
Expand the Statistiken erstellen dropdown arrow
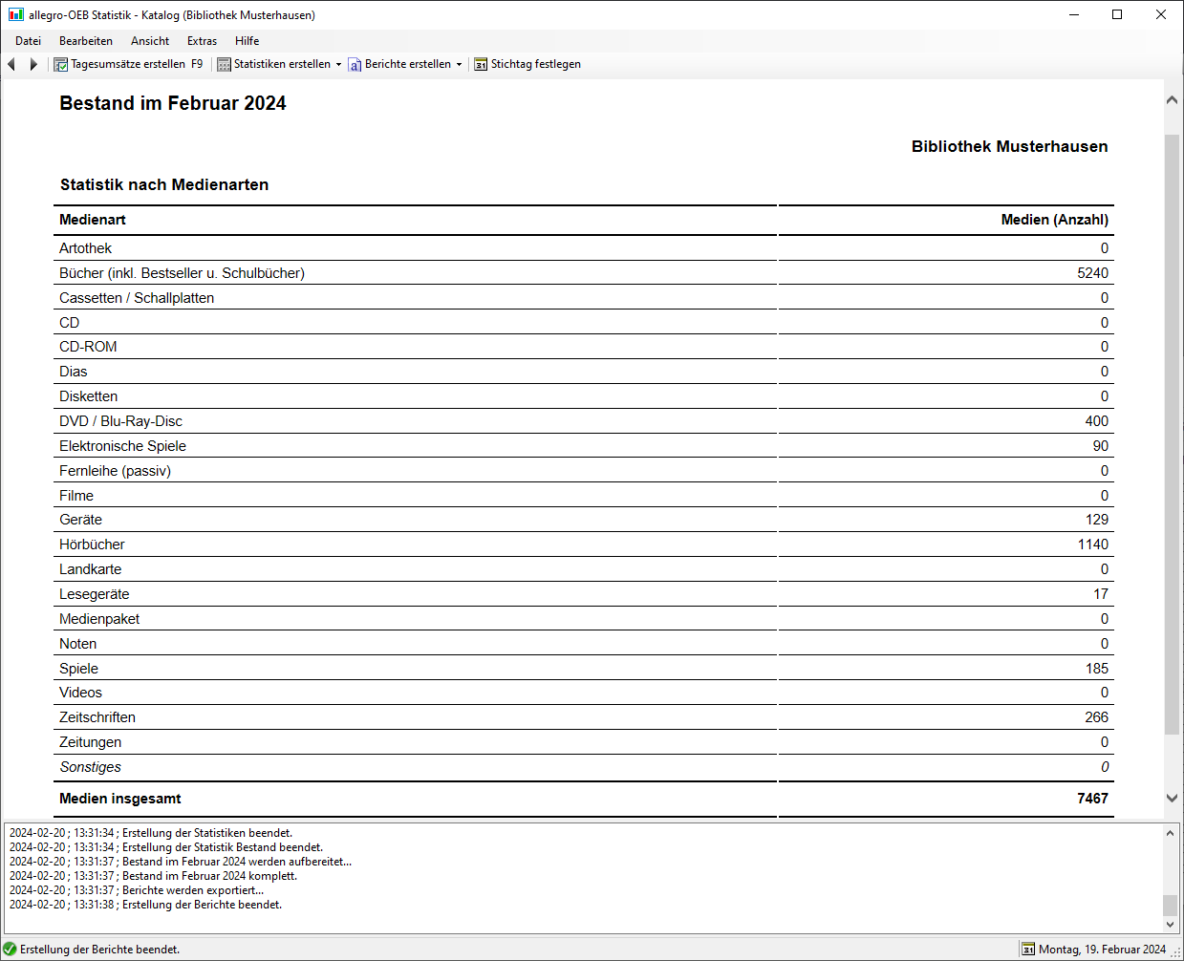(338, 65)
